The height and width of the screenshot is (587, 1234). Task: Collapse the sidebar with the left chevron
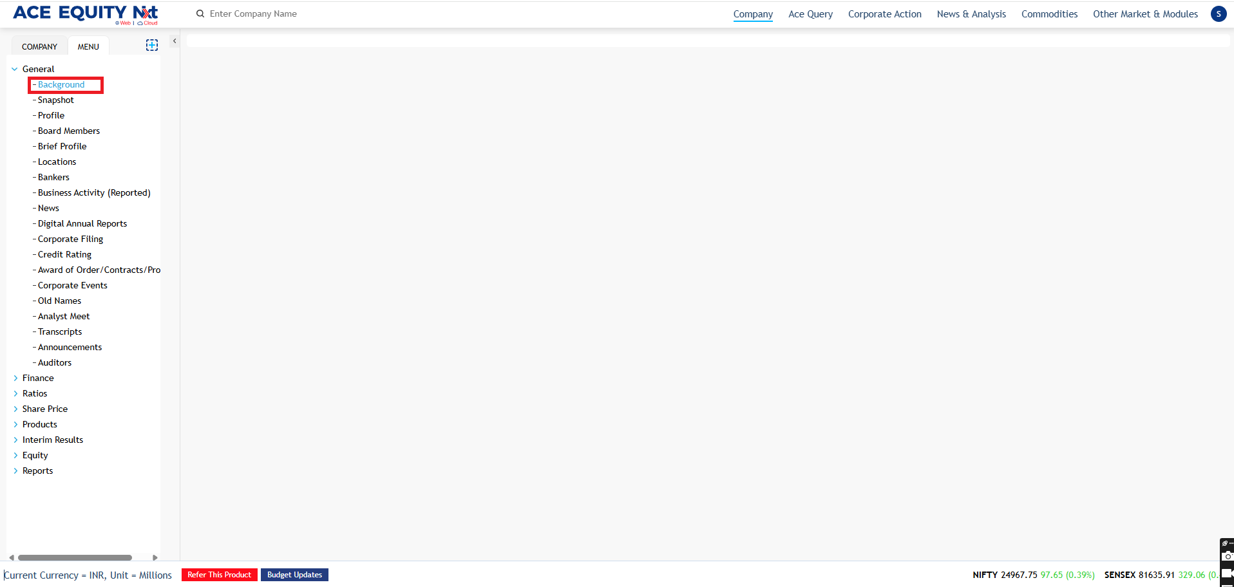175,41
